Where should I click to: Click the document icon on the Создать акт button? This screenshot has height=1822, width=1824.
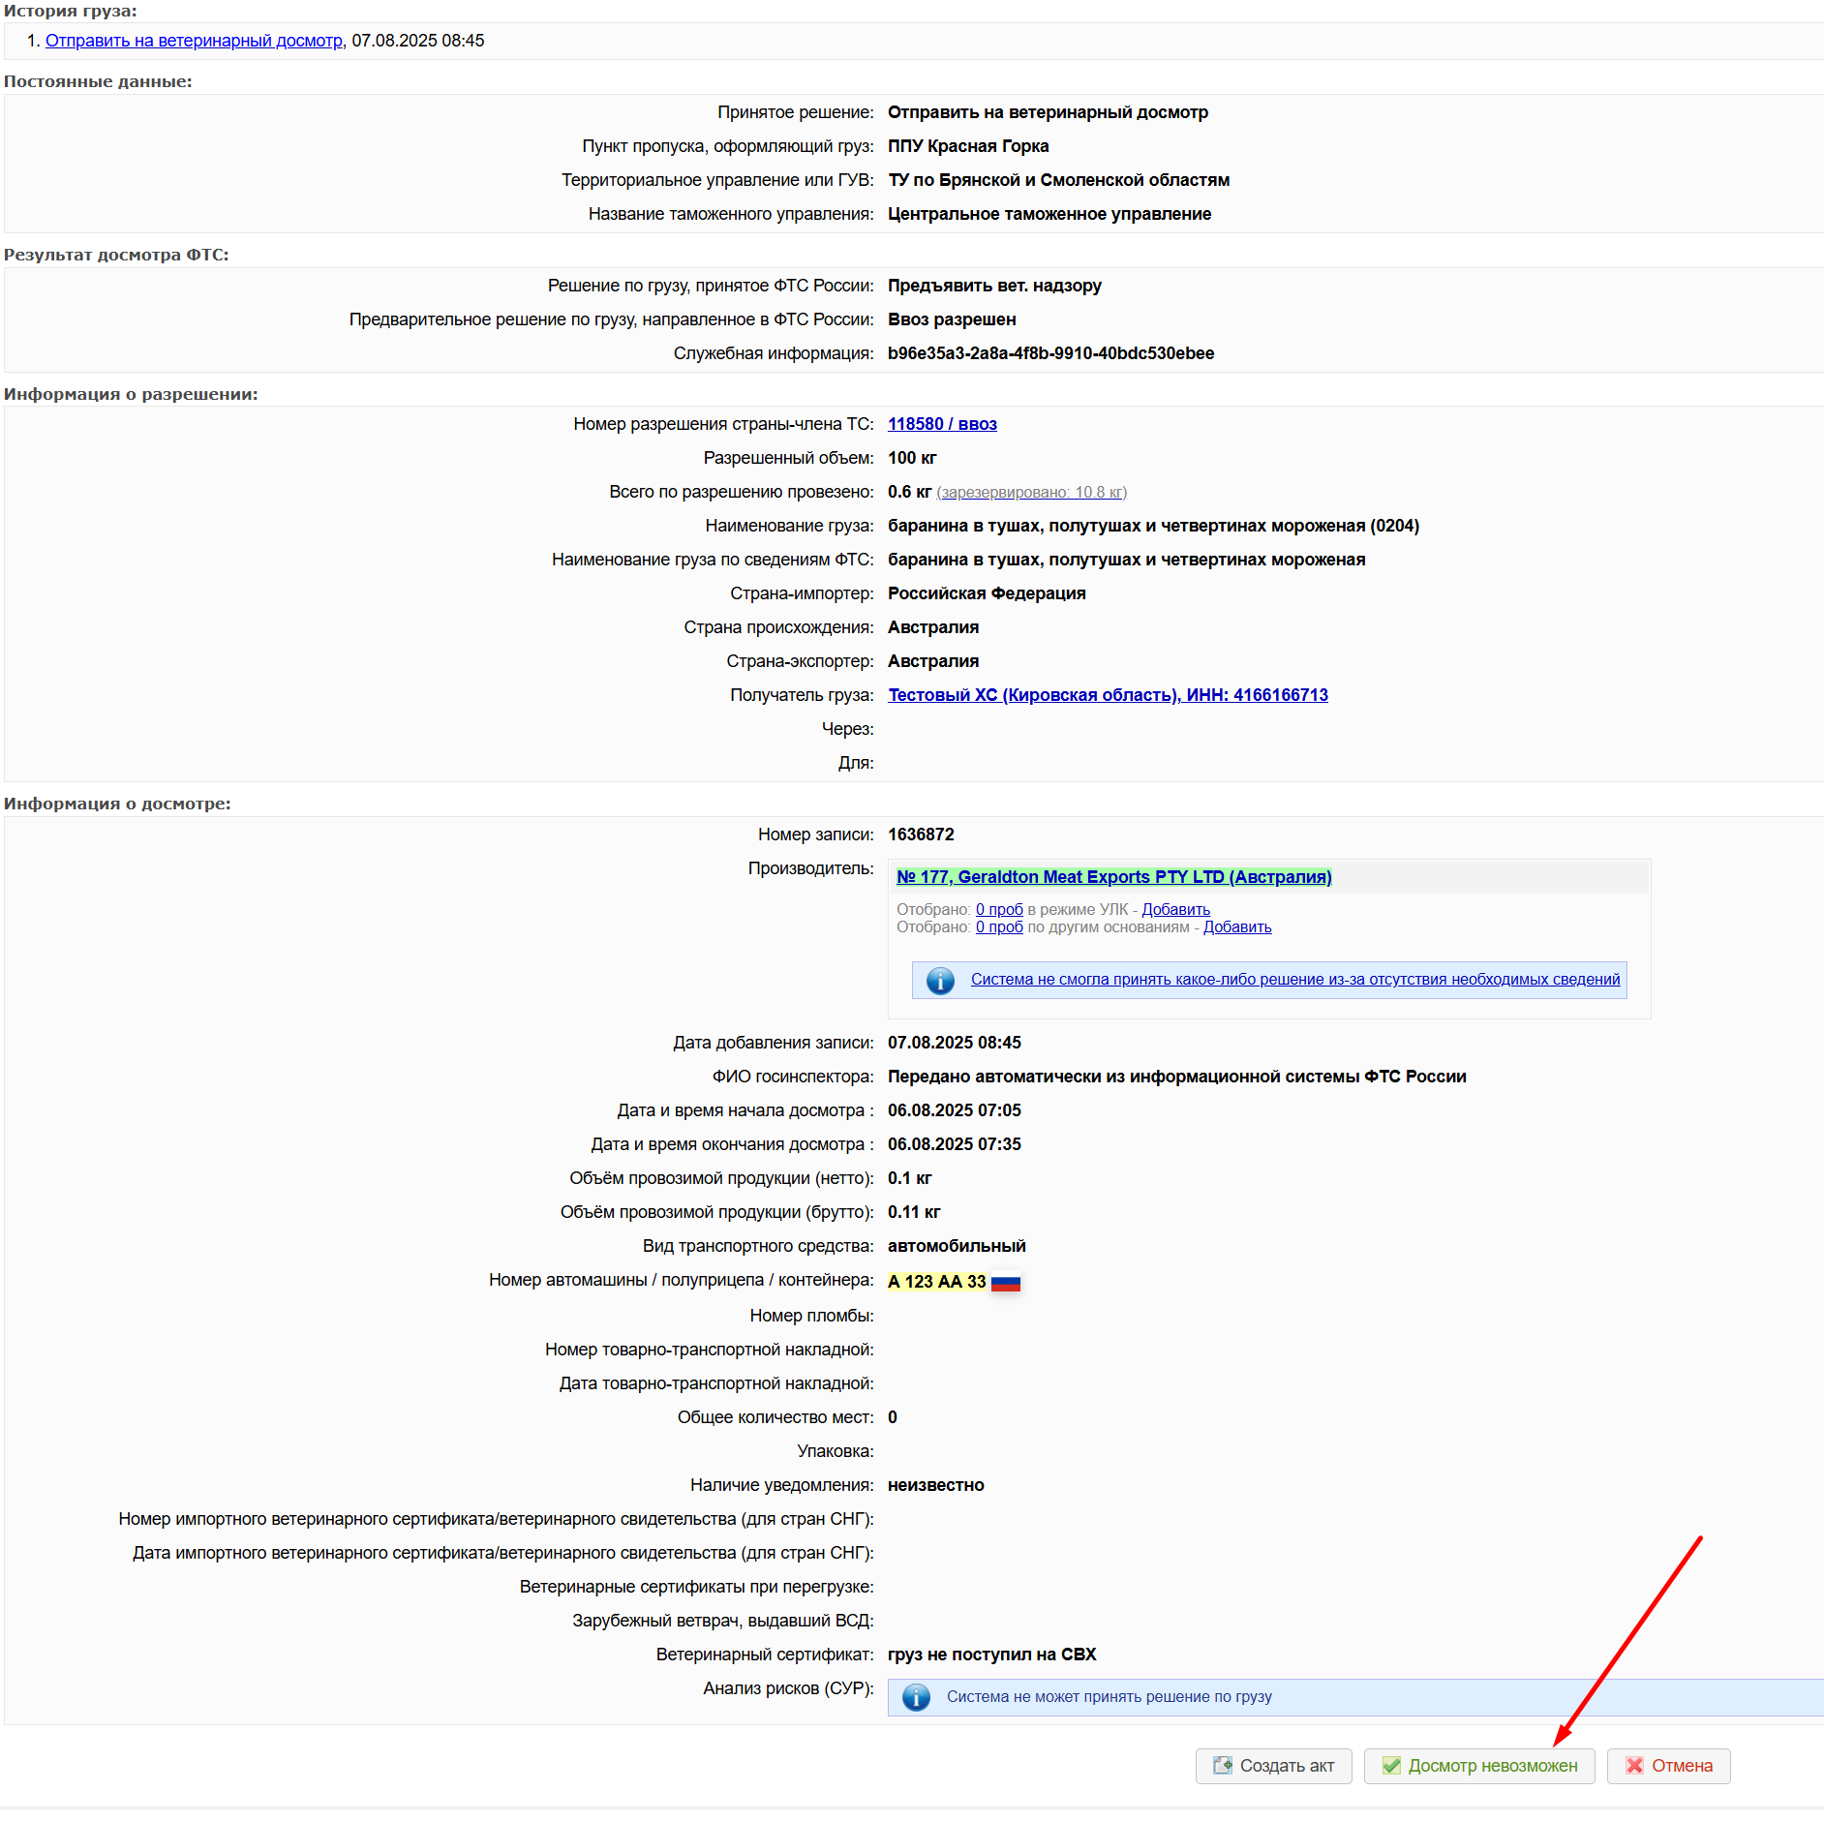point(1223,1766)
